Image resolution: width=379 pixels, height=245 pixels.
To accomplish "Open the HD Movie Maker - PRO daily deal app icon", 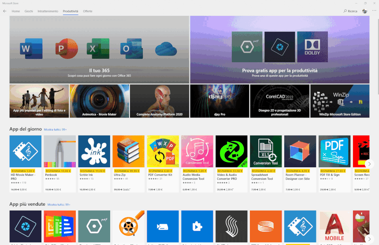I will click(26, 151).
